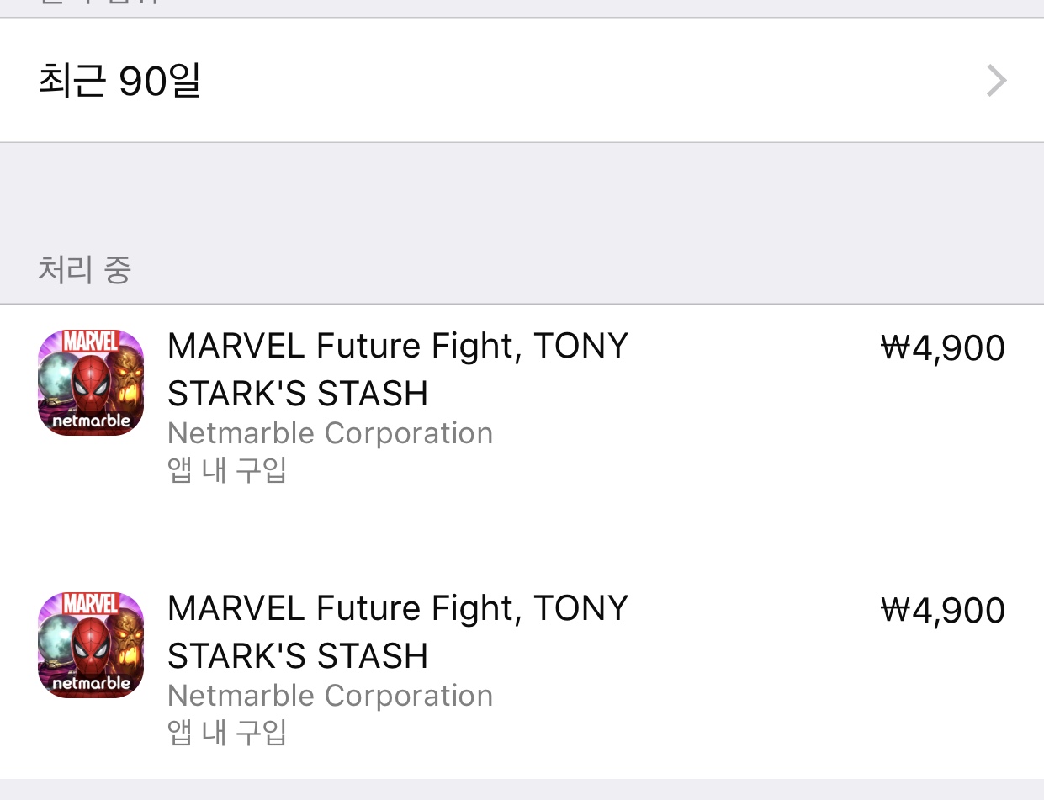Select Netmarble Corporation under the second purchase

[330, 696]
